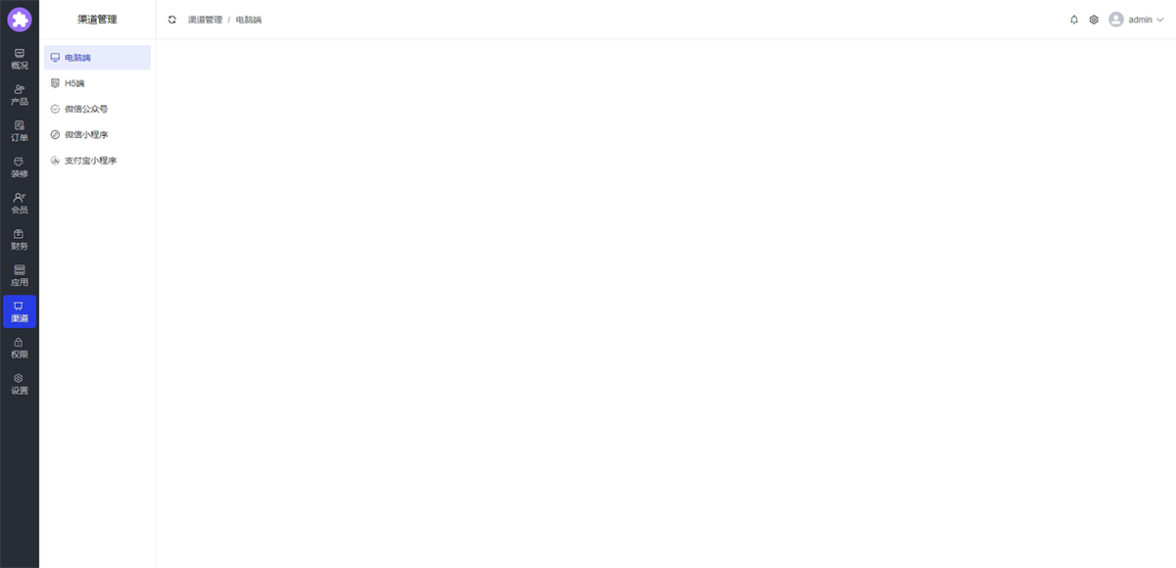This screenshot has width=1176, height=568.
Task: Select H5端 in the channel menu
Action: (97, 83)
